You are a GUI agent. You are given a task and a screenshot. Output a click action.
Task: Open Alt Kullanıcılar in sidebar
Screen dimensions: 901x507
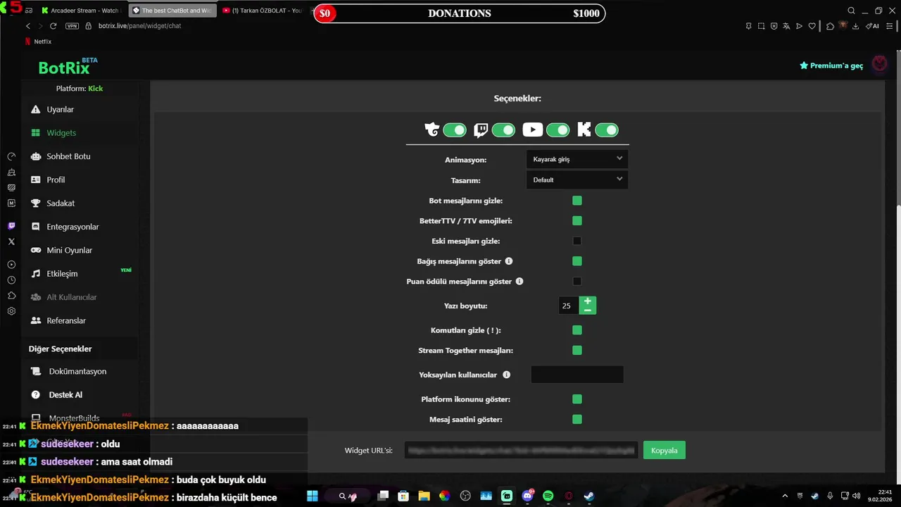click(72, 297)
